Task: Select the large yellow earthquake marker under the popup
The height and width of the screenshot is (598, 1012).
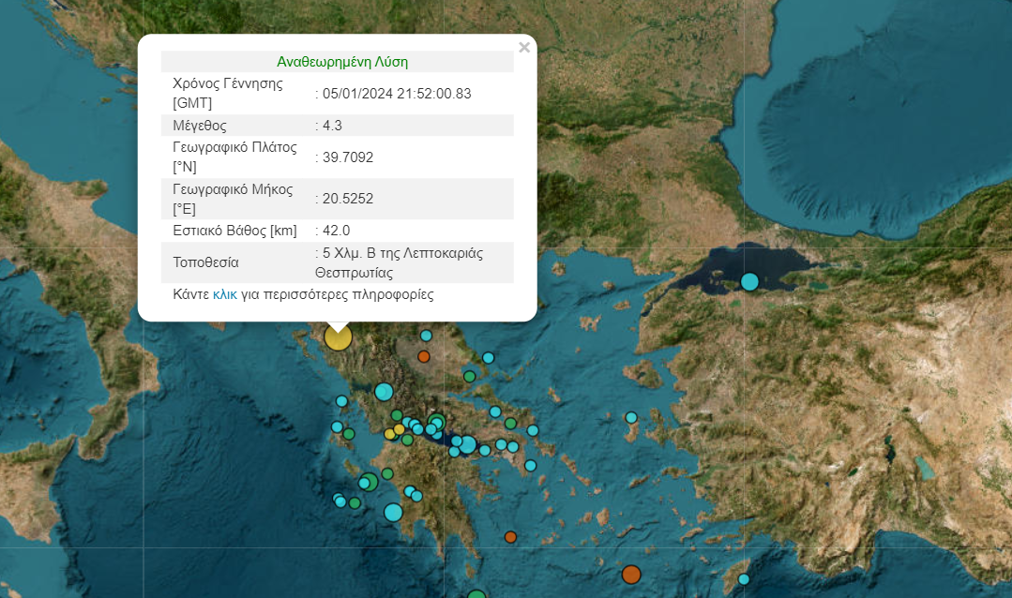Action: pos(338,336)
